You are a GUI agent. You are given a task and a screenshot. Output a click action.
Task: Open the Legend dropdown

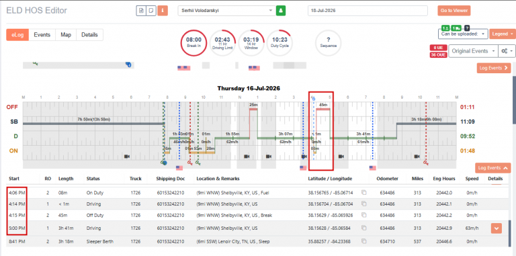[x=502, y=34]
